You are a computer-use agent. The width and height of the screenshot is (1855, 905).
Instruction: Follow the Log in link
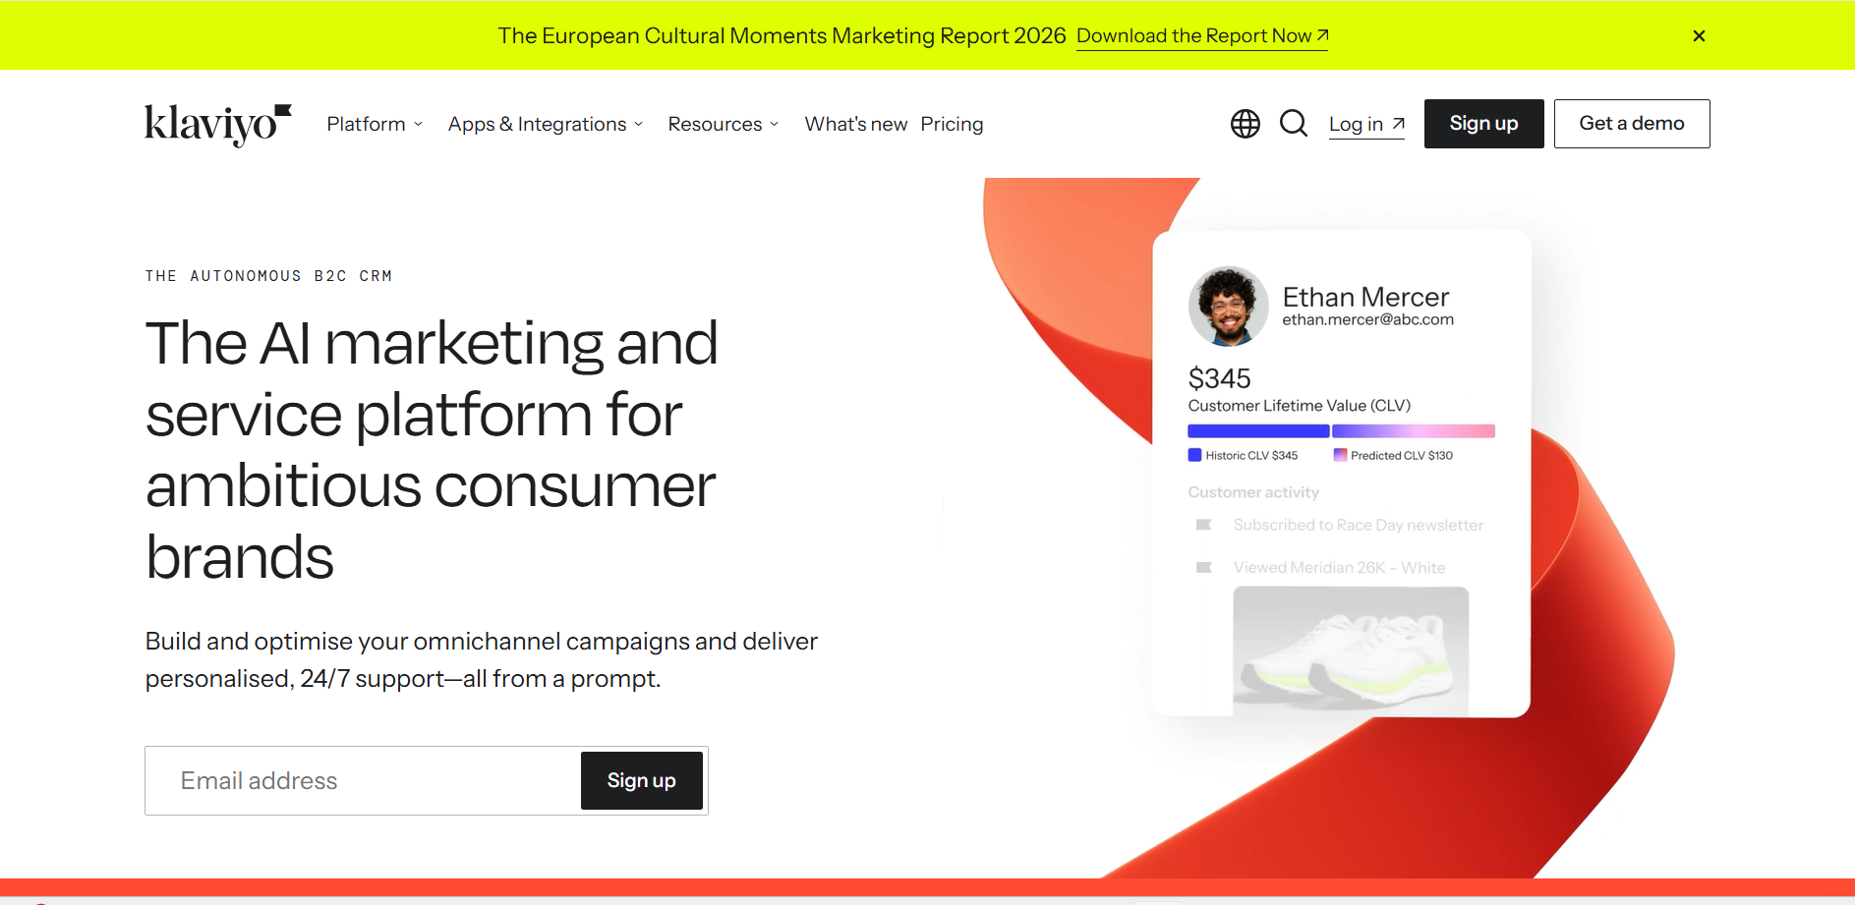(x=1366, y=125)
